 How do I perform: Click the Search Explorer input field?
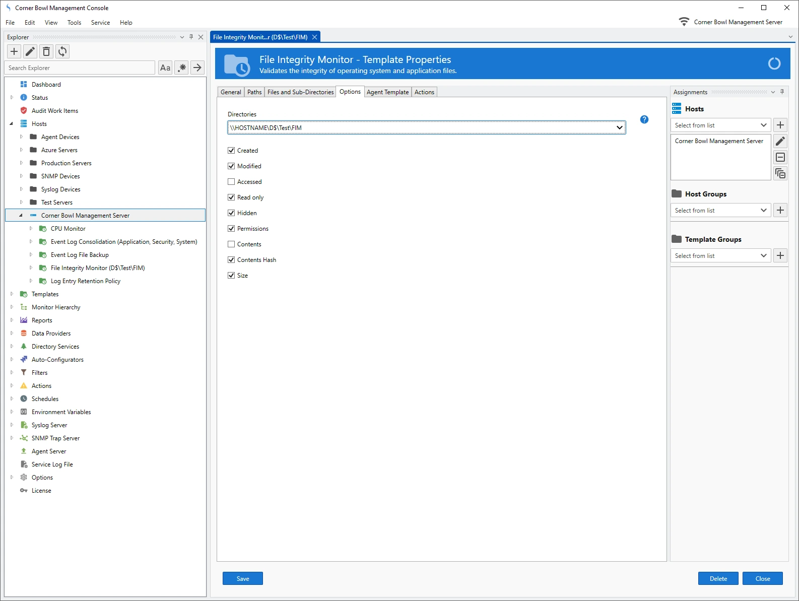[80, 68]
